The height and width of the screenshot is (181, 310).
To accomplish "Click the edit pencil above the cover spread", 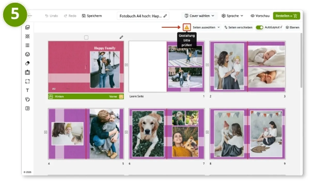I will 121,37.
